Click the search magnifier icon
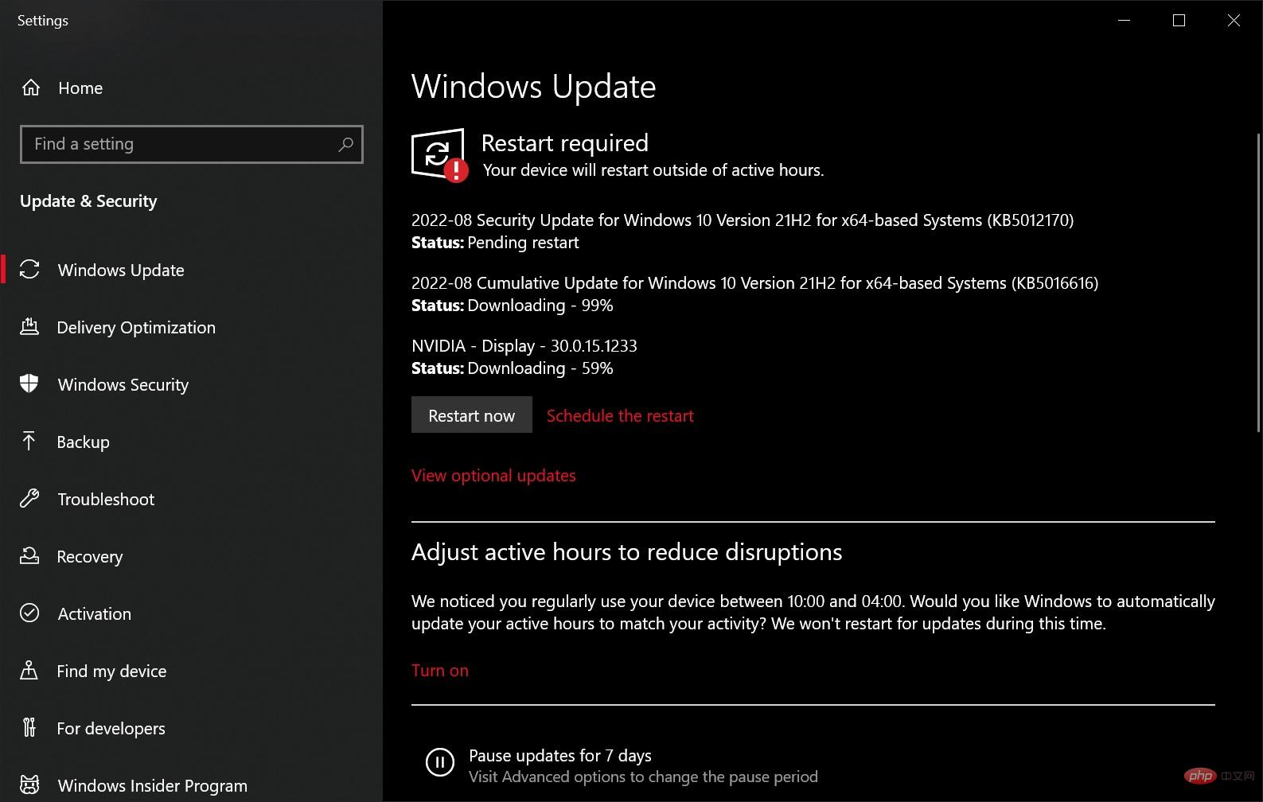This screenshot has height=802, width=1263. tap(345, 144)
